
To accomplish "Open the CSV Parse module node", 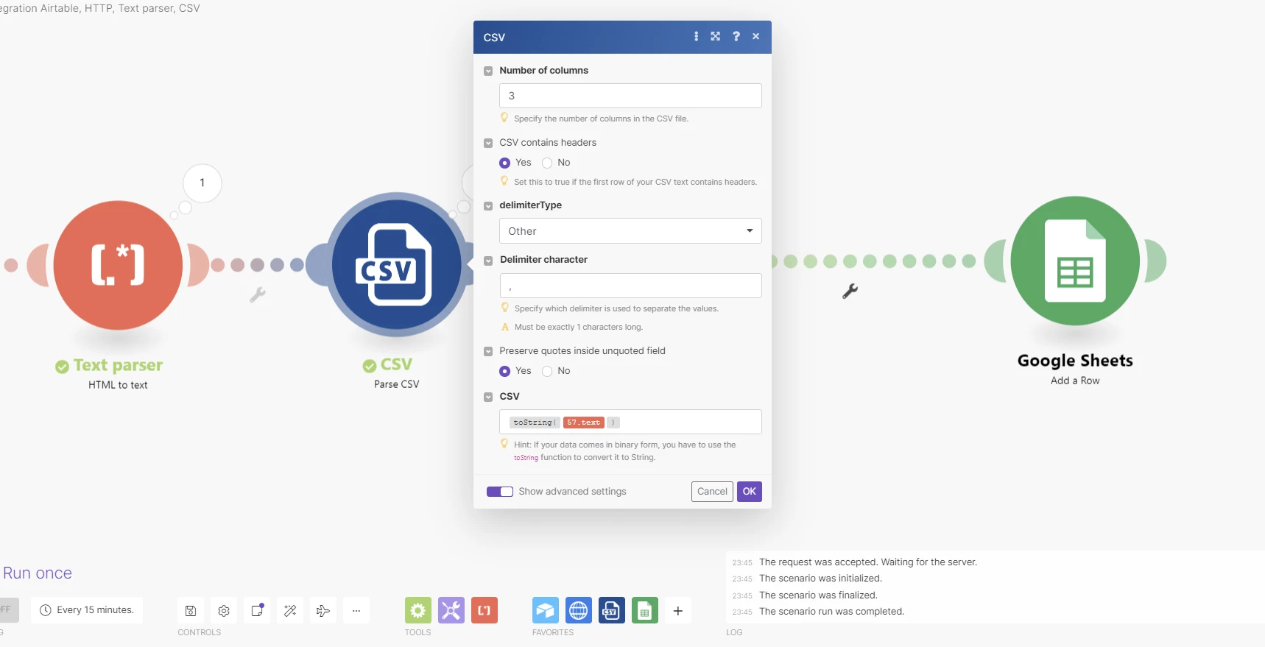I will tap(396, 265).
